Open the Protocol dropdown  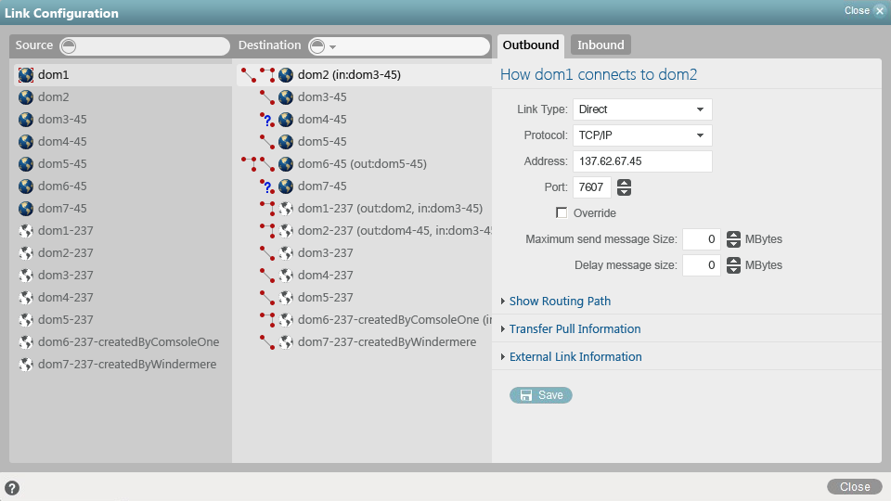pyautogui.click(x=642, y=135)
